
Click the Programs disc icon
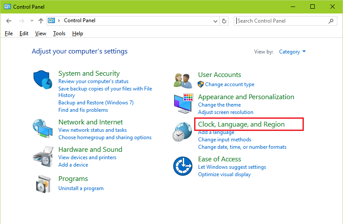(x=44, y=184)
